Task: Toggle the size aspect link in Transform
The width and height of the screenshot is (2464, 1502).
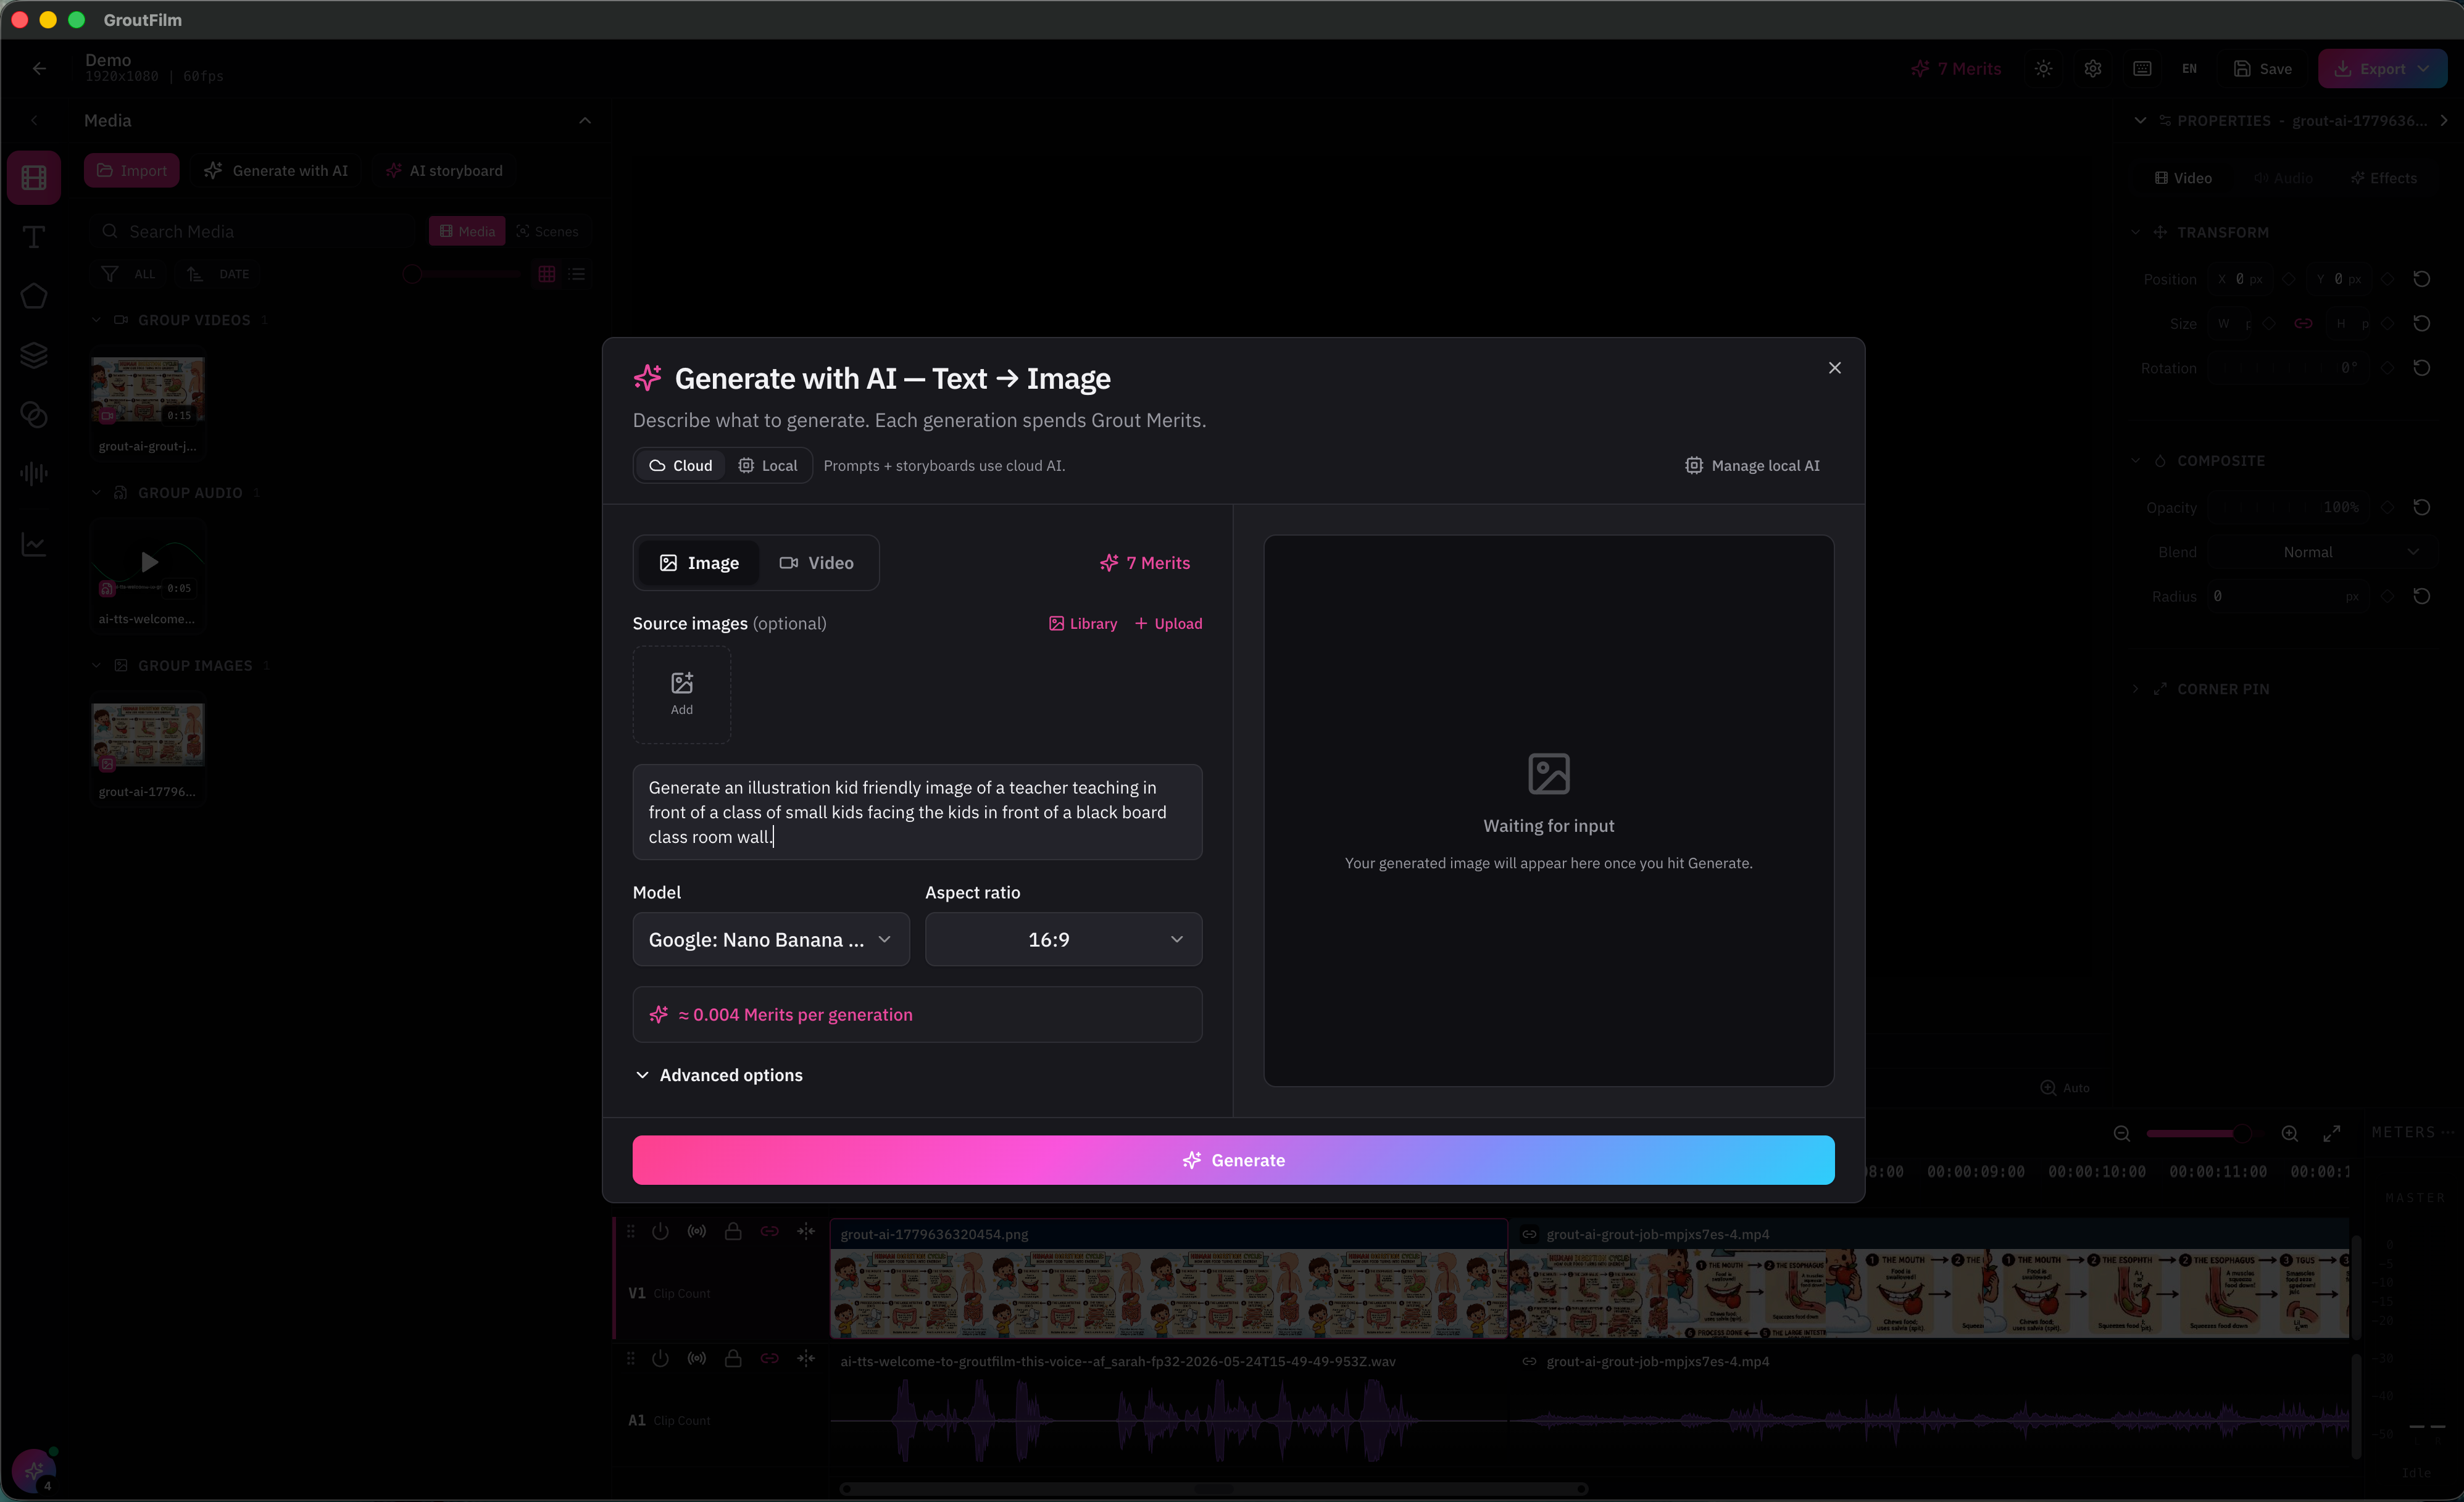Action: (2303, 323)
